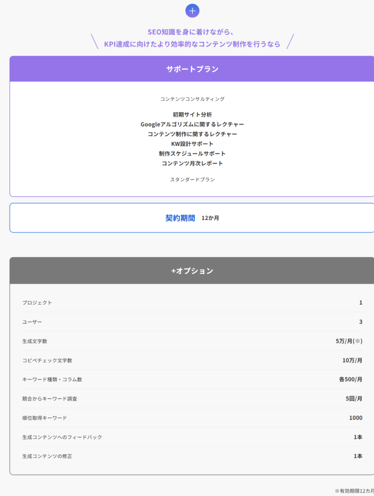The height and width of the screenshot is (496, 374).
Task: Click 競合からキーワード調査 row label
Action: pyautogui.click(x=50, y=399)
